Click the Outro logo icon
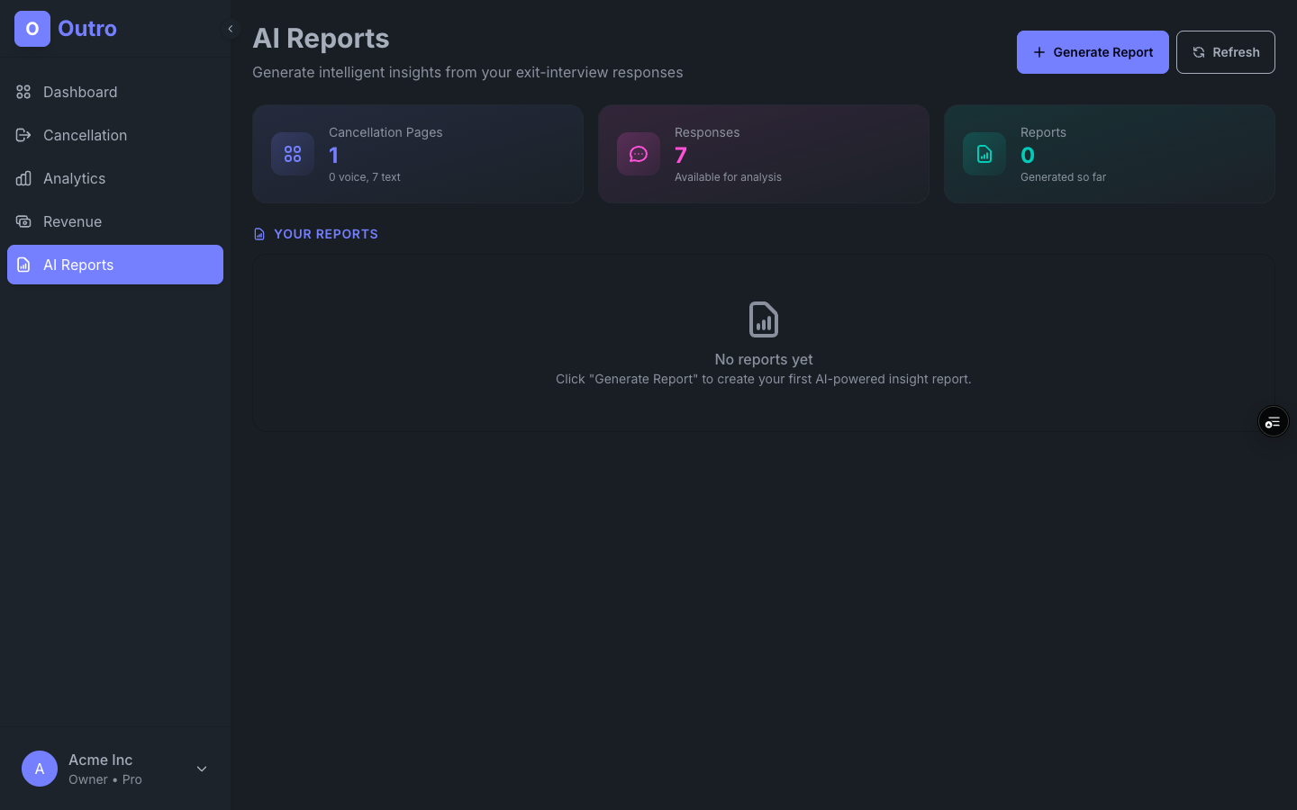The width and height of the screenshot is (1297, 810). 32,29
